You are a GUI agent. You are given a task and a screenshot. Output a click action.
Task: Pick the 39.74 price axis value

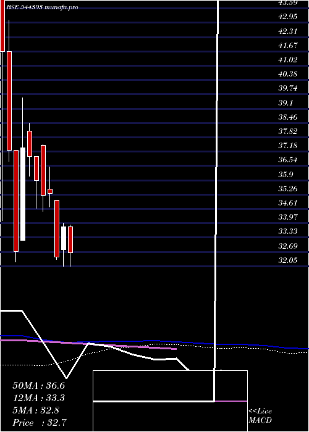pos(288,88)
